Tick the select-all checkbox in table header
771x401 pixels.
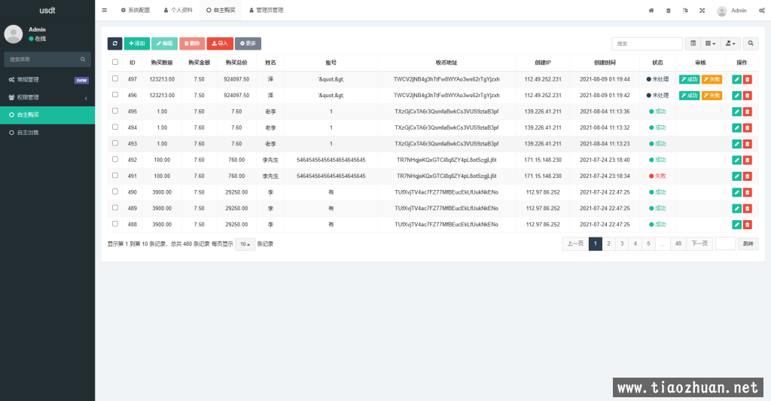click(115, 62)
